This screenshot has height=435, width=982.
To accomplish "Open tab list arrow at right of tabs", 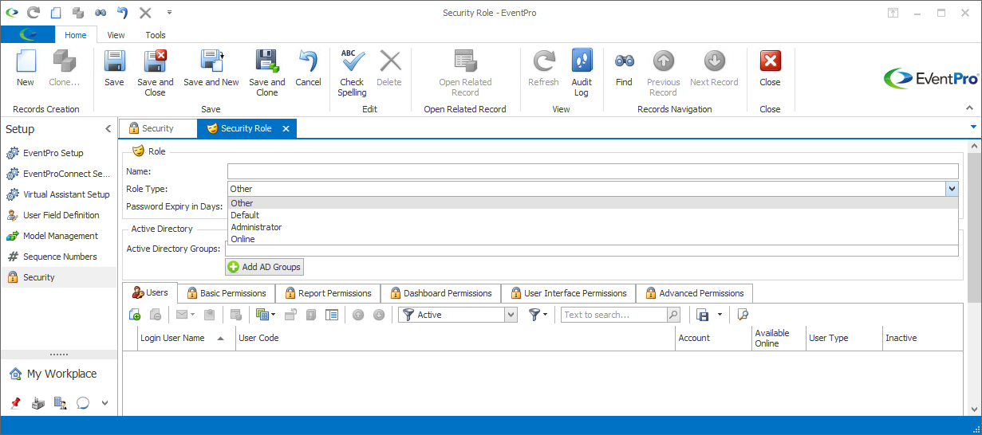I will click(973, 127).
